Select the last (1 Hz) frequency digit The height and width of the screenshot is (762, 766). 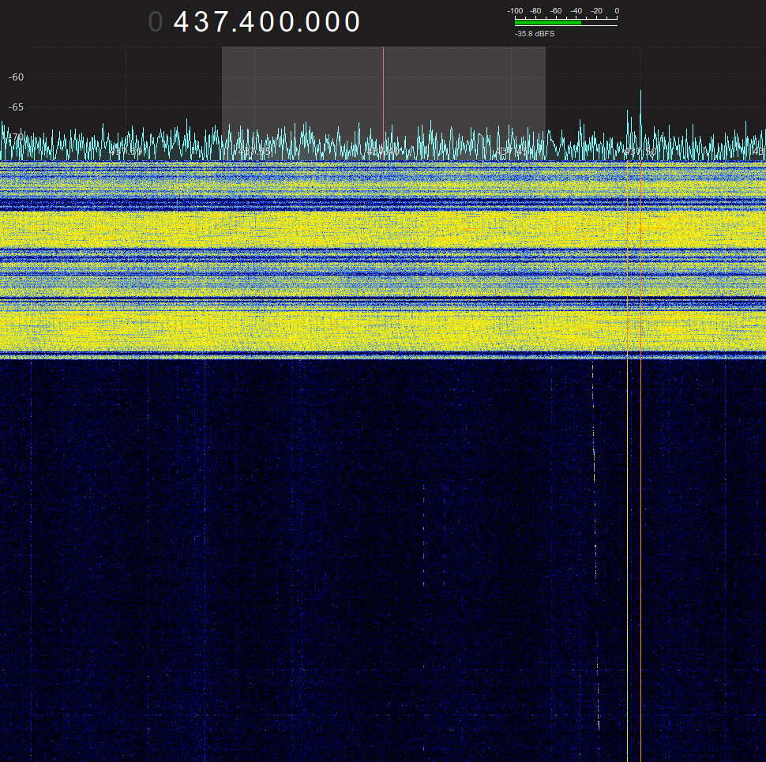(352, 22)
